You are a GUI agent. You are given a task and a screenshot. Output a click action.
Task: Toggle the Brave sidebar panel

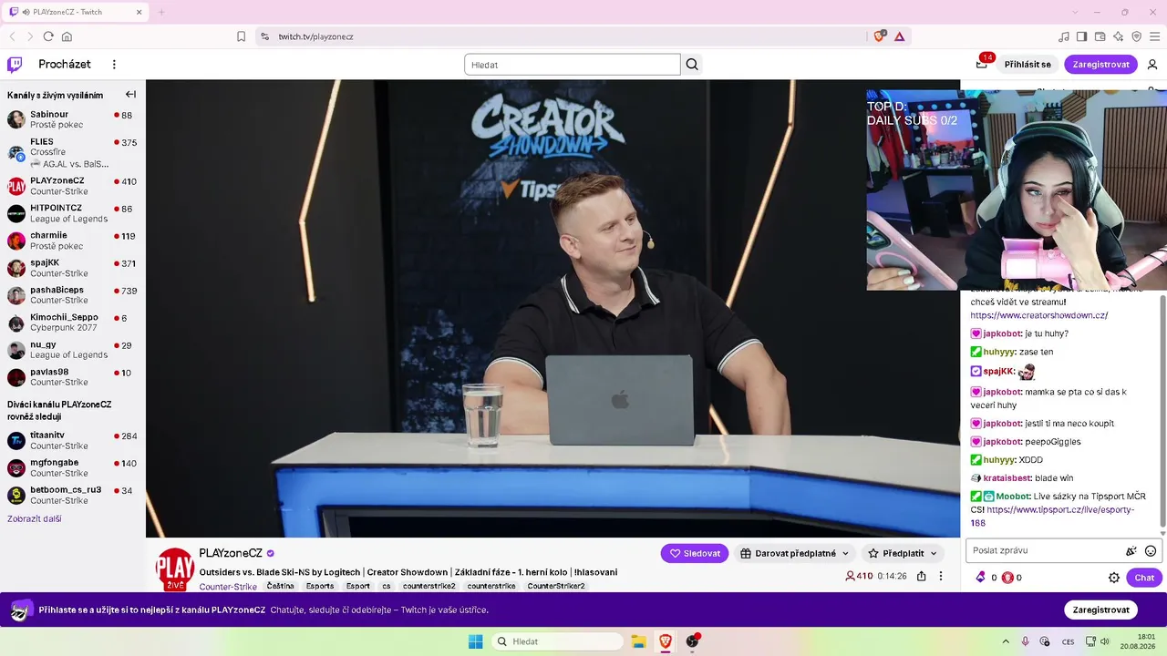pyautogui.click(x=1081, y=36)
